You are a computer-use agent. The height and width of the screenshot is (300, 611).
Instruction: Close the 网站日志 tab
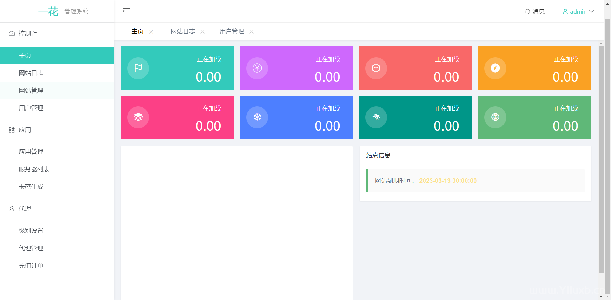coord(202,32)
